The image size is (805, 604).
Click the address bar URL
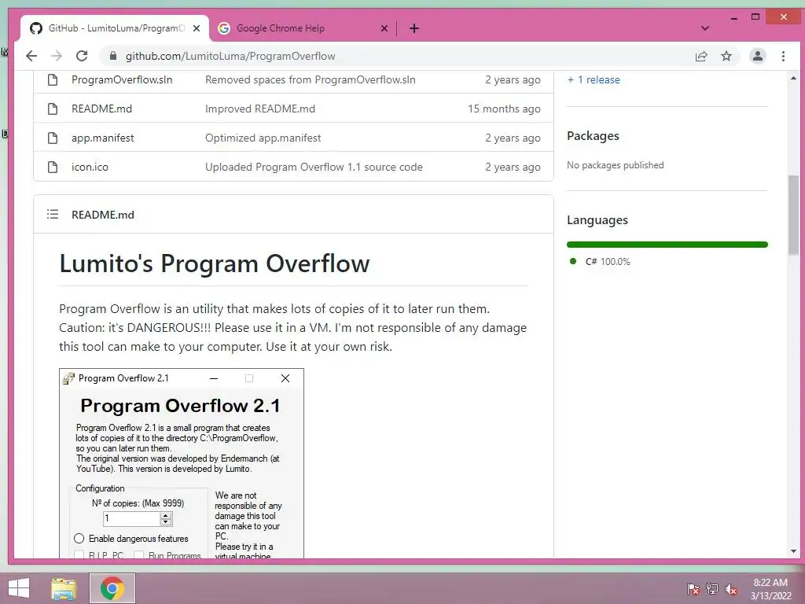click(230, 56)
